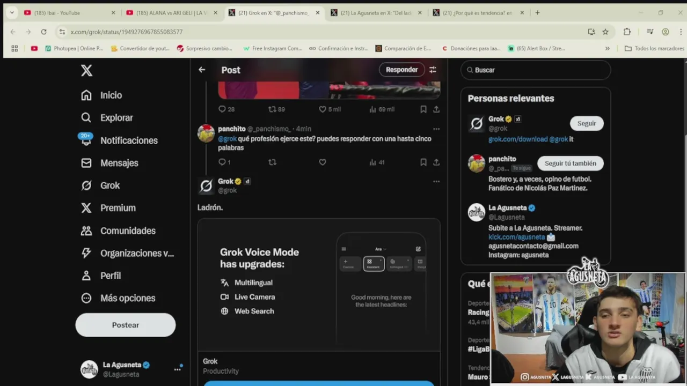Viewport: 687px width, 386px height.
Task: Open grok.com/download link
Action: pyautogui.click(x=517, y=139)
